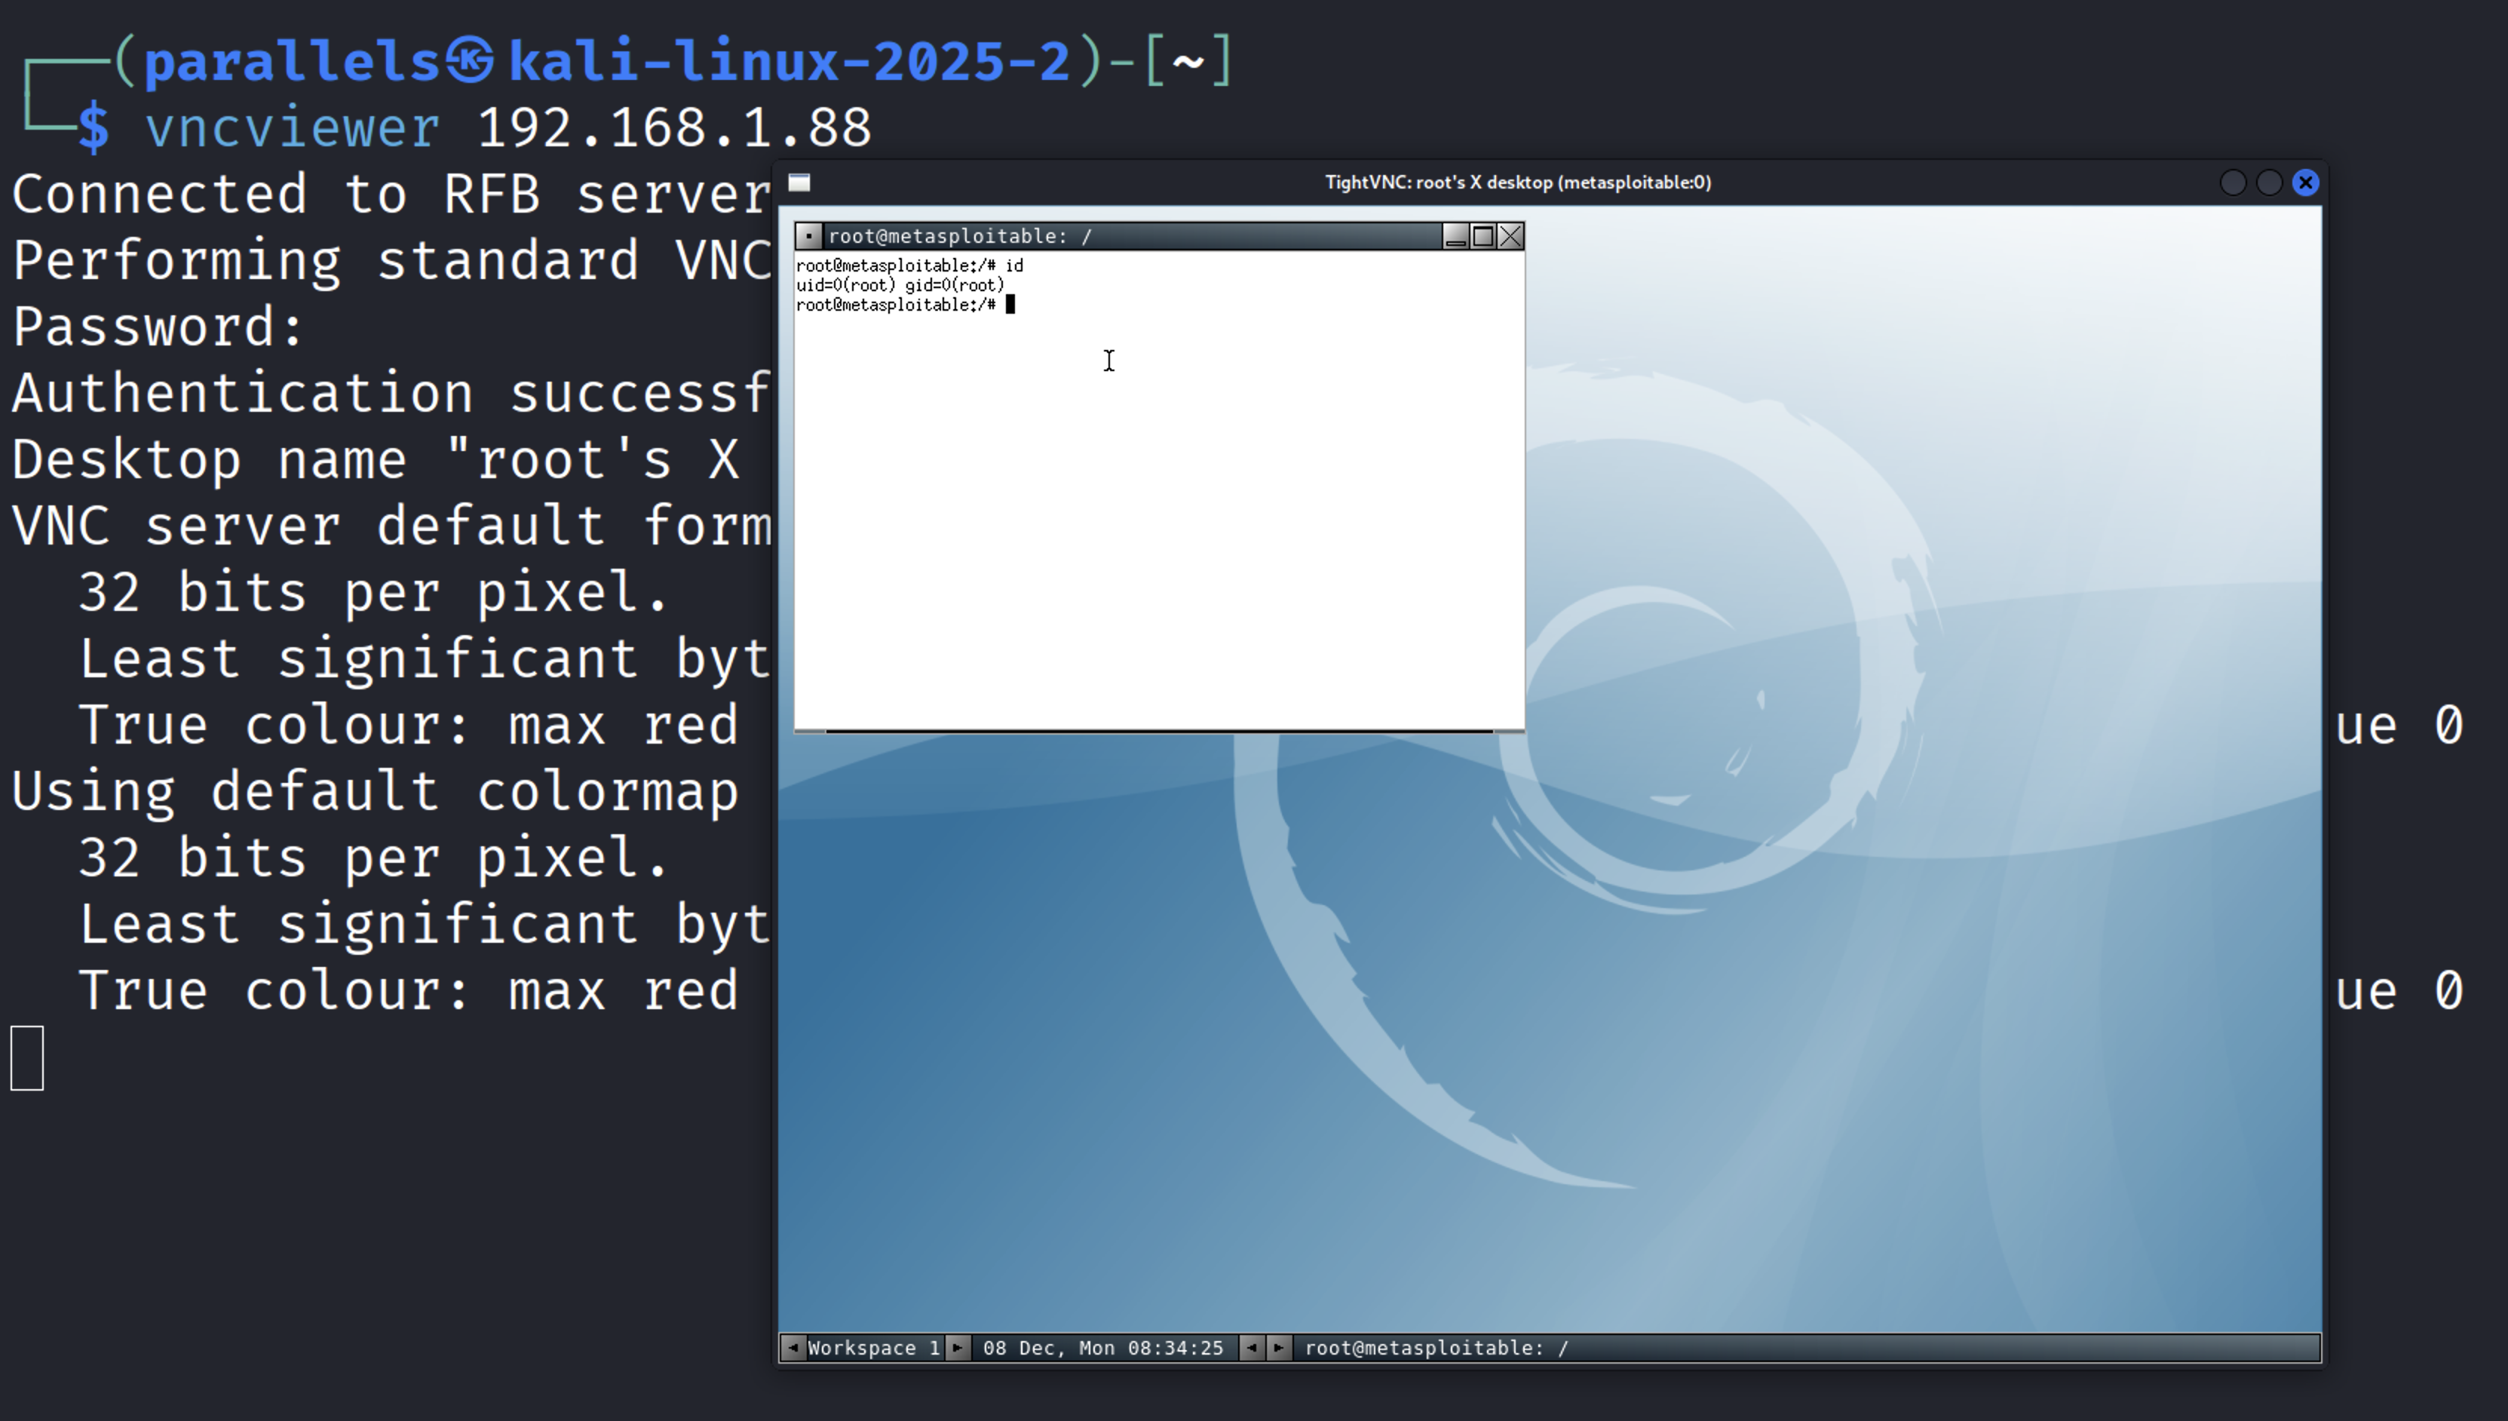Iconify the root@metasploitable xterm window
This screenshot has width=2508, height=1421.
1455,236
